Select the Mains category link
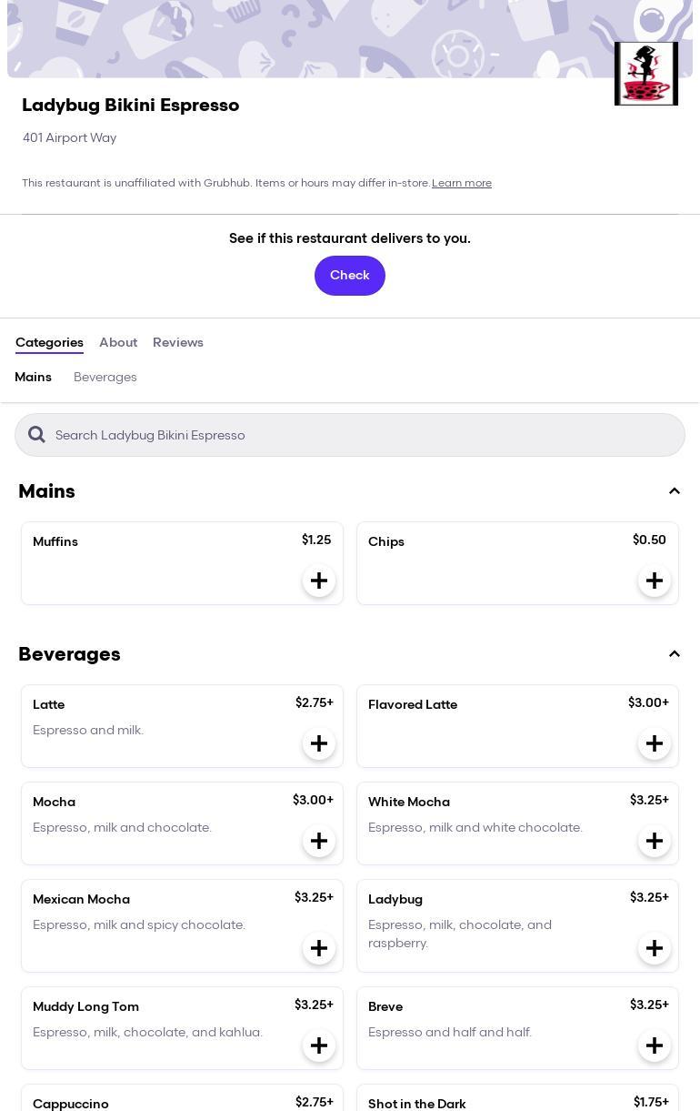 (33, 377)
